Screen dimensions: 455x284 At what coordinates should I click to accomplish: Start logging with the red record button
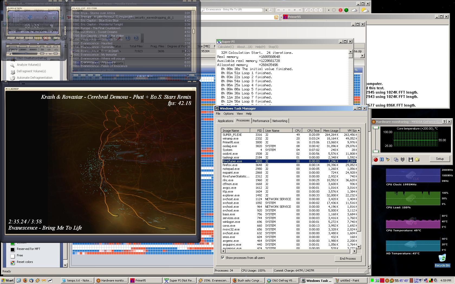[x=376, y=160]
